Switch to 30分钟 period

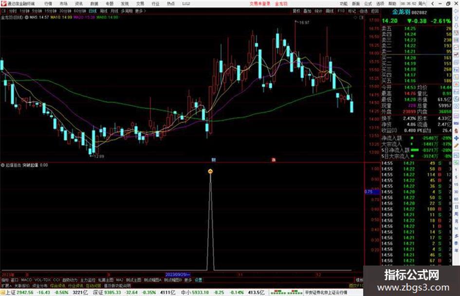(65, 11)
